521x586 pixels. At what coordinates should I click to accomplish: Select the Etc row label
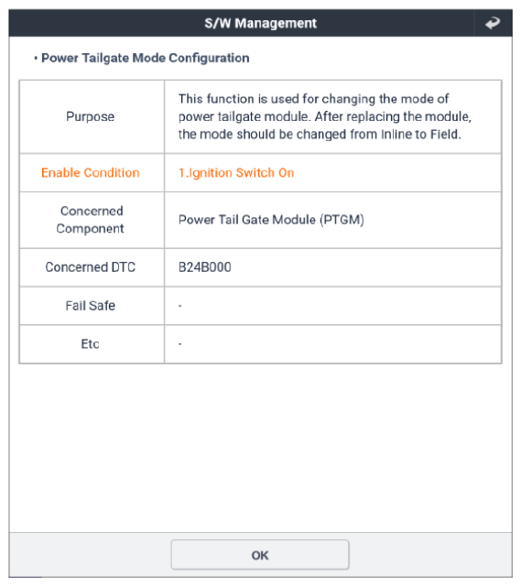click(90, 344)
